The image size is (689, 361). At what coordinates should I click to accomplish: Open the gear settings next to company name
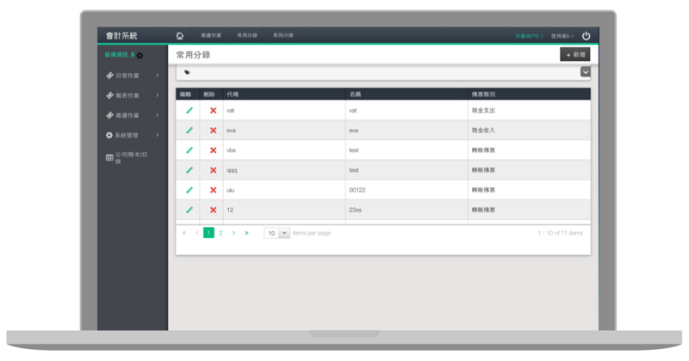tap(140, 55)
